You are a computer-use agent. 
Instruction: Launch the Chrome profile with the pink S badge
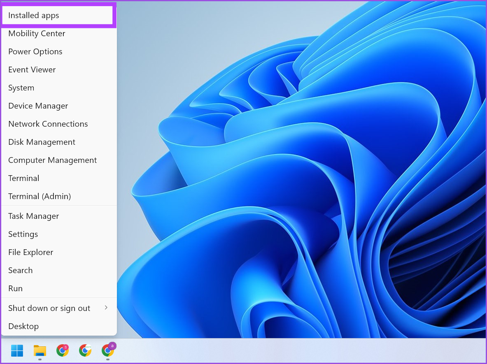(63, 351)
